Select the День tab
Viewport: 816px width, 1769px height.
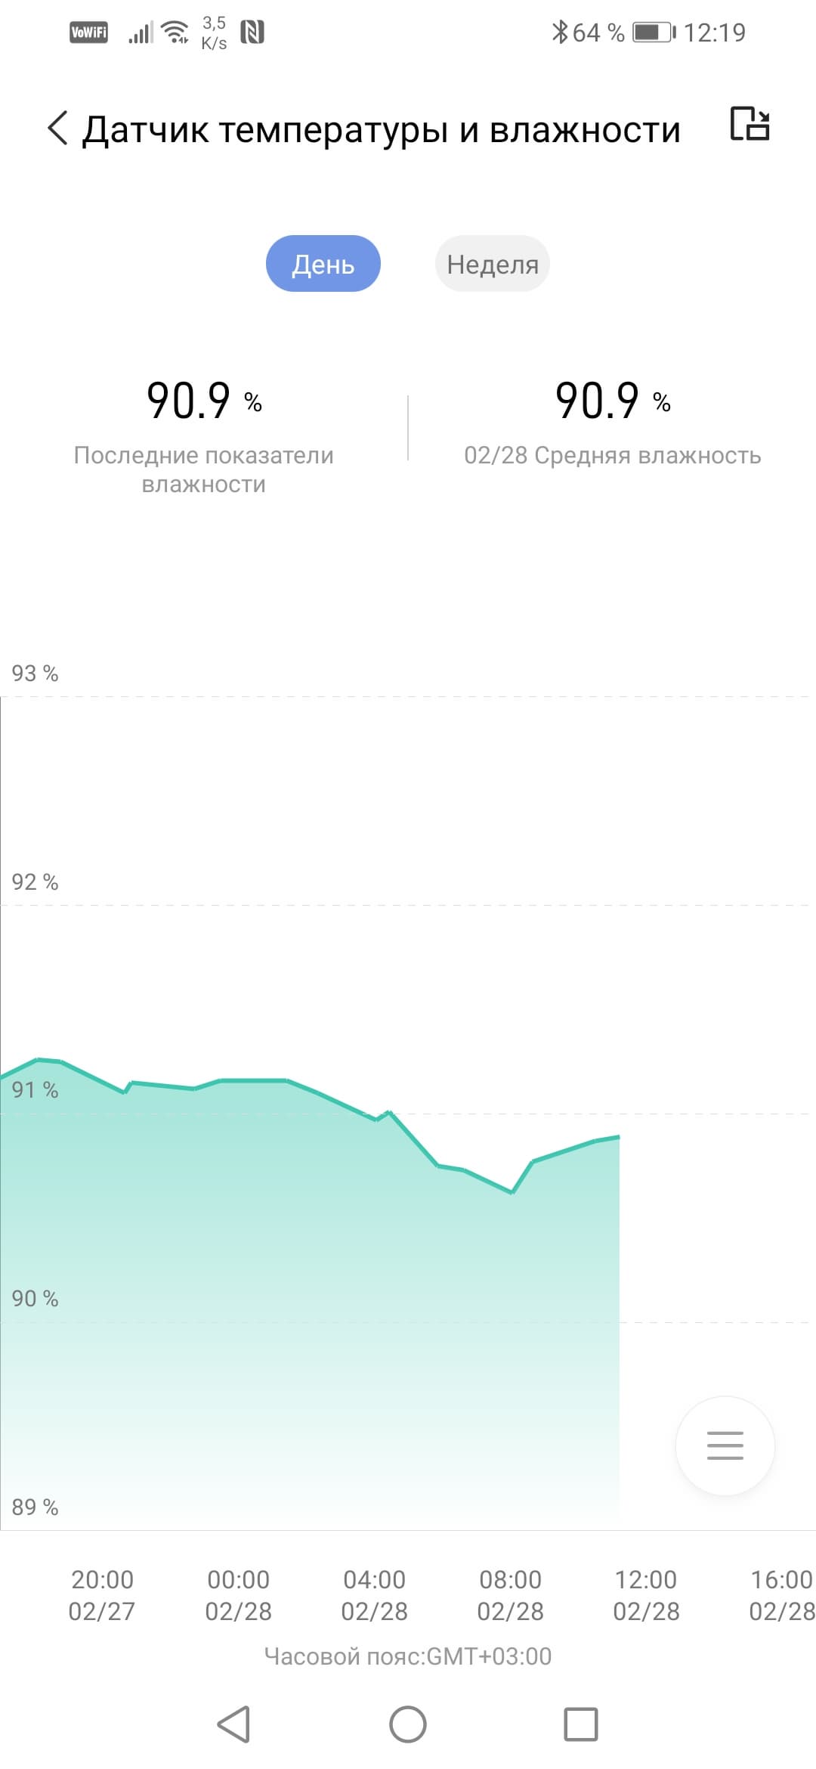[x=323, y=264]
